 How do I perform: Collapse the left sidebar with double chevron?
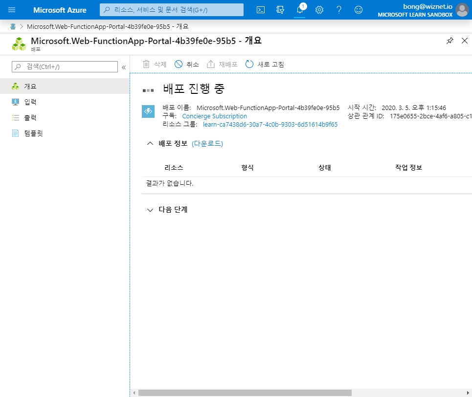(x=124, y=67)
